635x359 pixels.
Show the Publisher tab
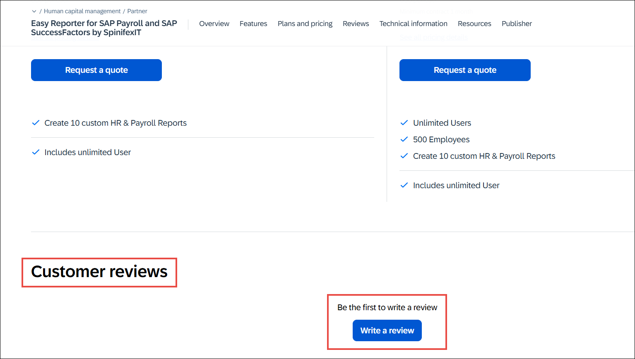517,24
